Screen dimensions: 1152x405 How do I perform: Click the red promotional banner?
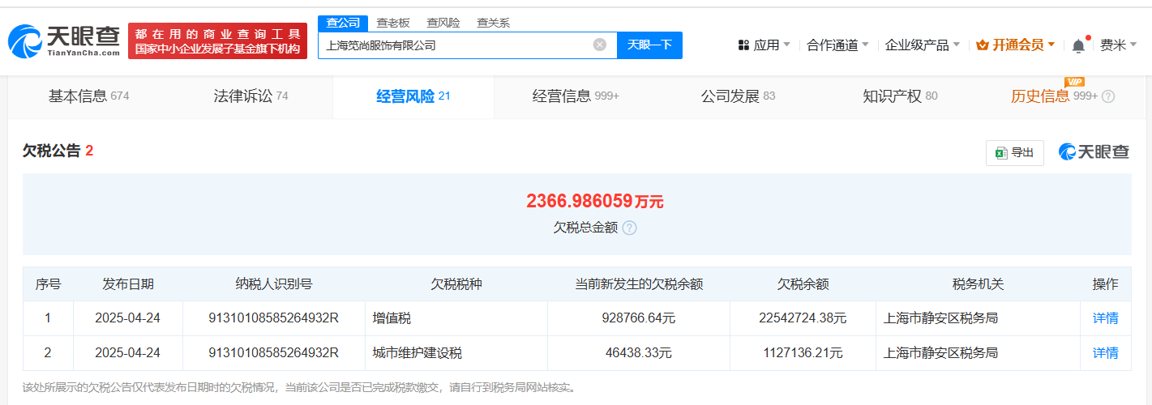[217, 40]
